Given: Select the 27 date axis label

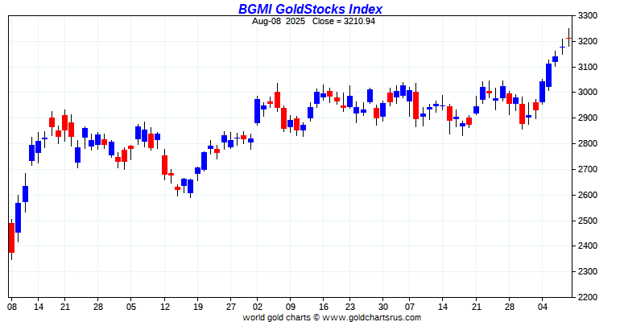Looking at the screenshot, I should click(x=231, y=308).
